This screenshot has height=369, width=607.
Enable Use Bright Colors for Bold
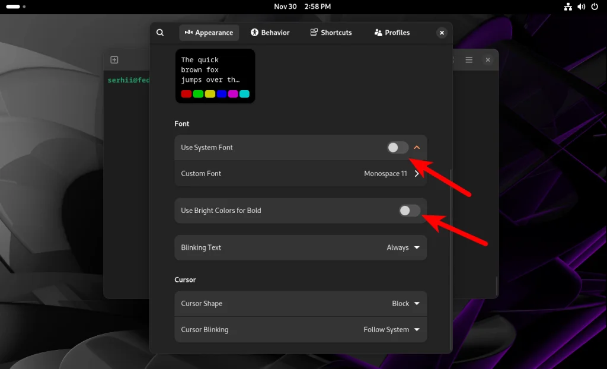point(410,211)
